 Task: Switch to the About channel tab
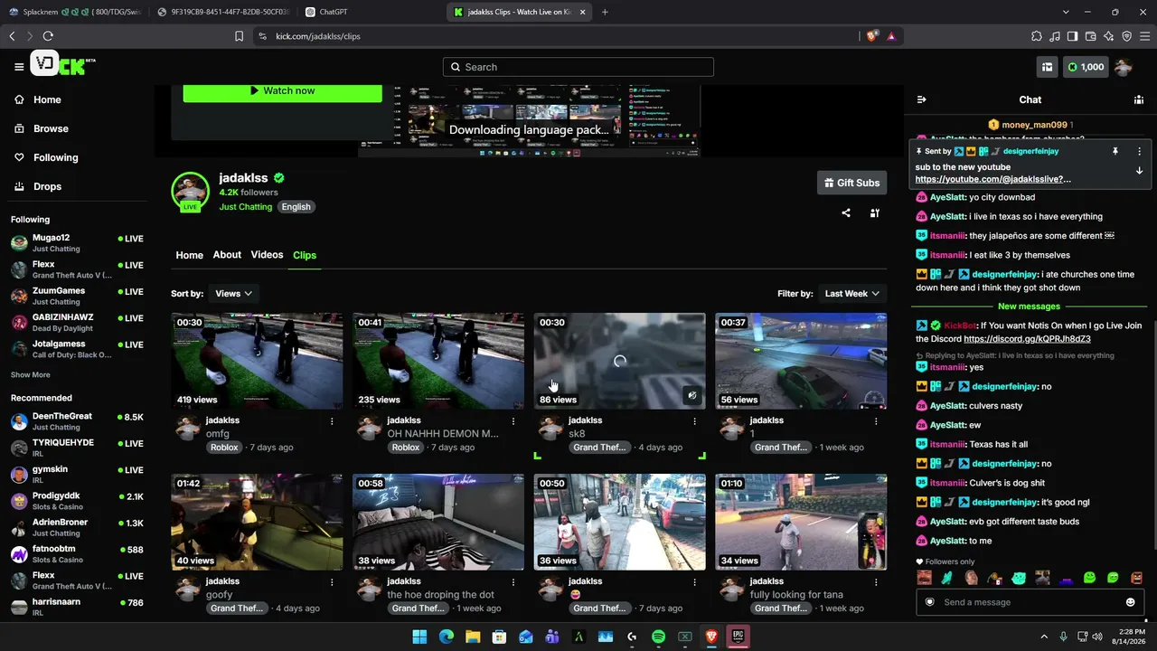[x=227, y=255]
